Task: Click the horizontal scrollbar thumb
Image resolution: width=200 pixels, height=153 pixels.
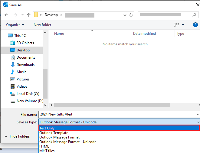Action: (x=112, y=105)
